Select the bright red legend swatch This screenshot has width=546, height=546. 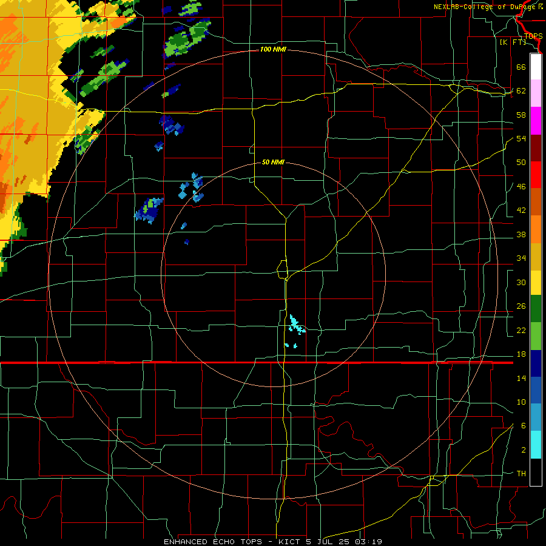click(536, 175)
